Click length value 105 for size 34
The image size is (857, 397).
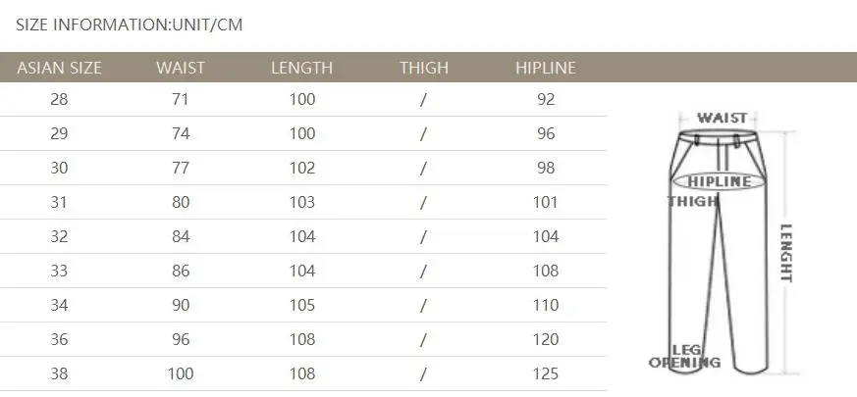pos(302,305)
